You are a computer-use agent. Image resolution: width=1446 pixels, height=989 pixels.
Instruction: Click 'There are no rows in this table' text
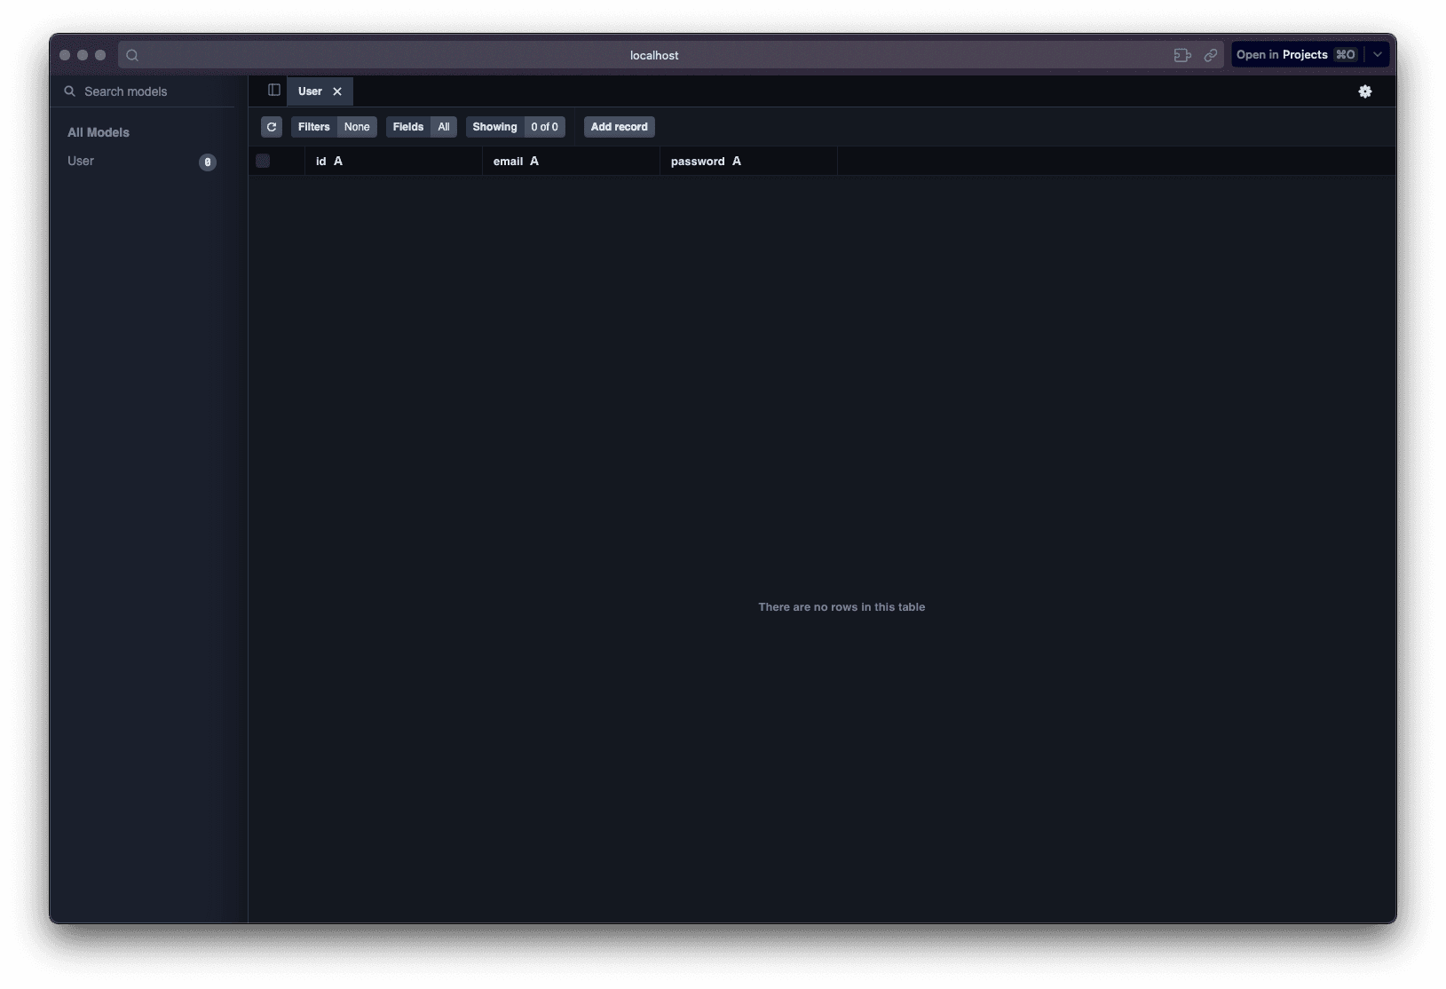(842, 607)
